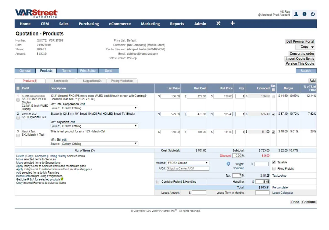Open the FEDEX Ground shipping method dropdown

click(x=188, y=163)
